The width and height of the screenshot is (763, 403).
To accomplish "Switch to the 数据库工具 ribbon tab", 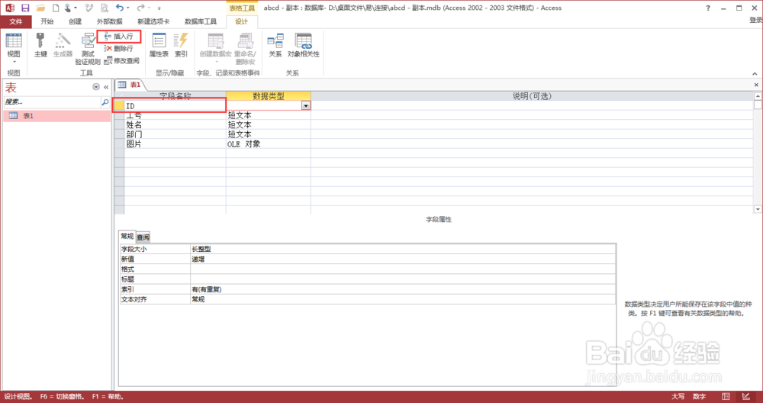I will coord(201,21).
